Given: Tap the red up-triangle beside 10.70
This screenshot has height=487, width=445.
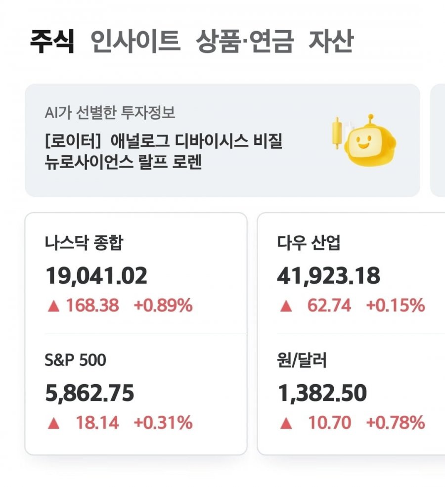Looking at the screenshot, I should (286, 423).
